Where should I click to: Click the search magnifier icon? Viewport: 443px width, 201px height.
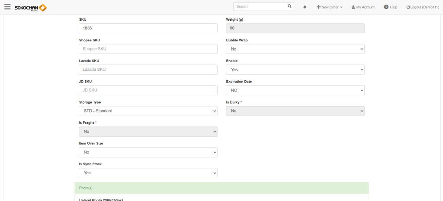point(289,6)
